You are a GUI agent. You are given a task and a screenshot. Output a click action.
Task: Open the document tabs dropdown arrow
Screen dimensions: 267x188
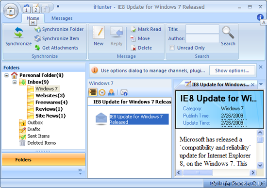pyautogui.click(x=261, y=84)
